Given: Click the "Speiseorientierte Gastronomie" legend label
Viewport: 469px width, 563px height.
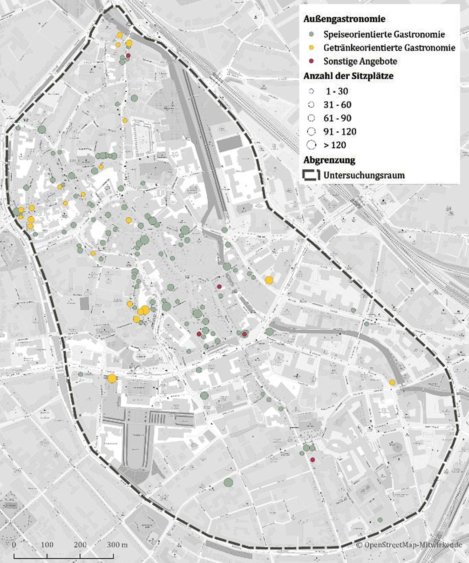Looking at the screenshot, I should [x=384, y=34].
